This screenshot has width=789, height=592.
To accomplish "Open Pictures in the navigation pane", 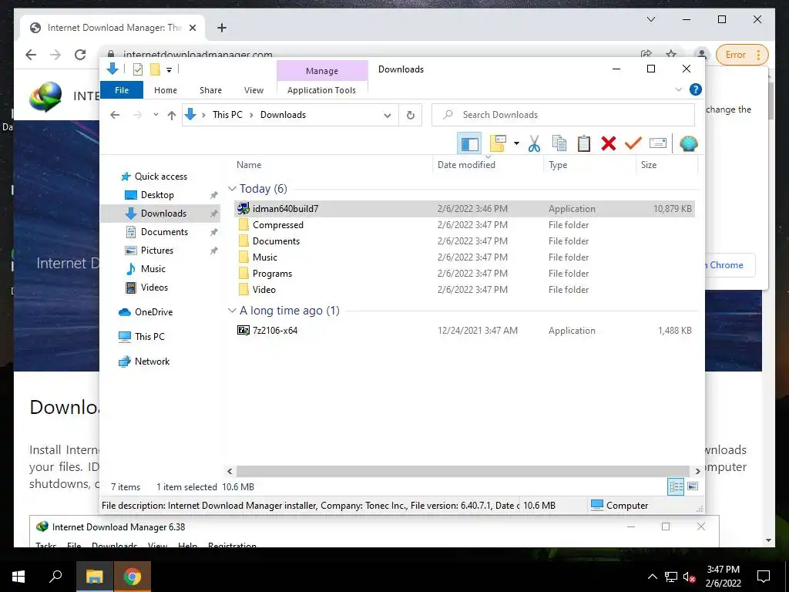I will 156,251.
